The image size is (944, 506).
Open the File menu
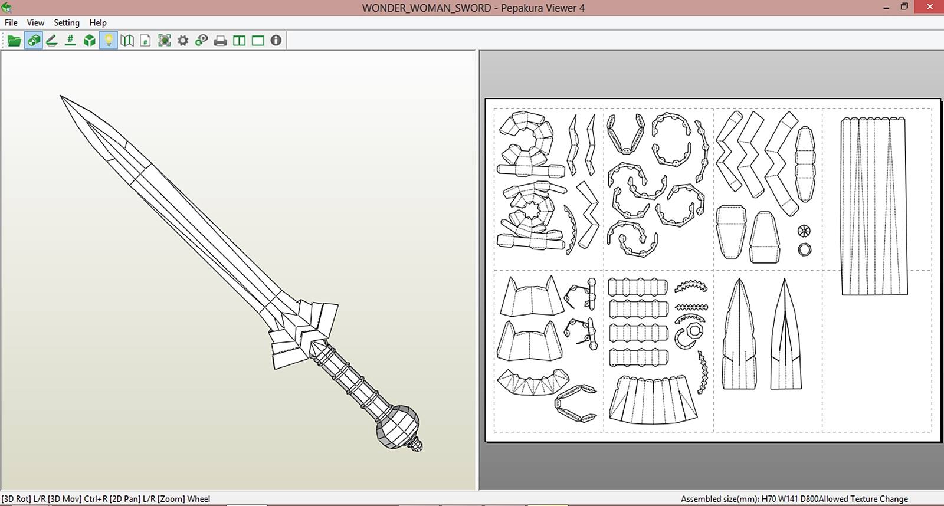(x=11, y=22)
